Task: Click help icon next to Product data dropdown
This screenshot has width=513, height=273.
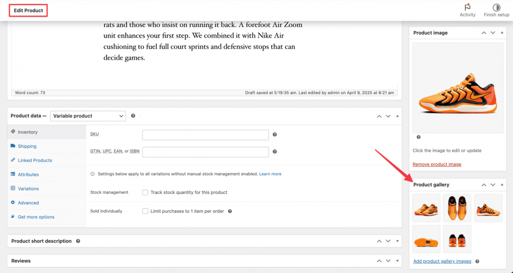Action: pyautogui.click(x=133, y=116)
